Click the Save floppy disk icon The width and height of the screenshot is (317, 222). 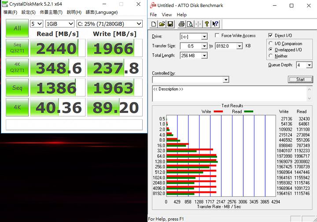pos(170,24)
